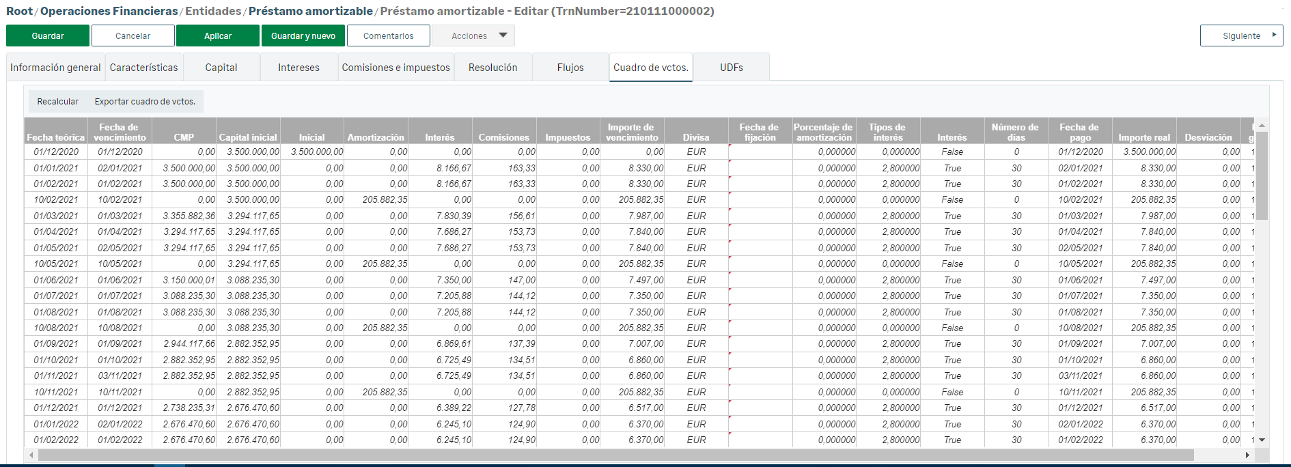This screenshot has width=1291, height=467.
Task: Click Exportar cuadro de vctos.
Action: click(145, 102)
